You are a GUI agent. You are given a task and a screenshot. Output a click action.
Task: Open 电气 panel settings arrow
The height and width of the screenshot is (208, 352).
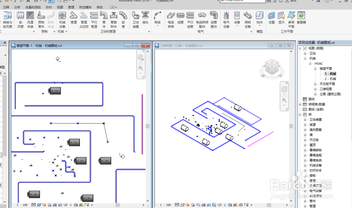(251, 32)
